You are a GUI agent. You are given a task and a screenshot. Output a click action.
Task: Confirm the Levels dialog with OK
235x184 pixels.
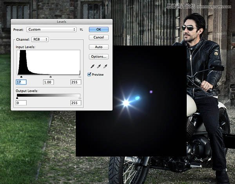[x=99, y=29]
